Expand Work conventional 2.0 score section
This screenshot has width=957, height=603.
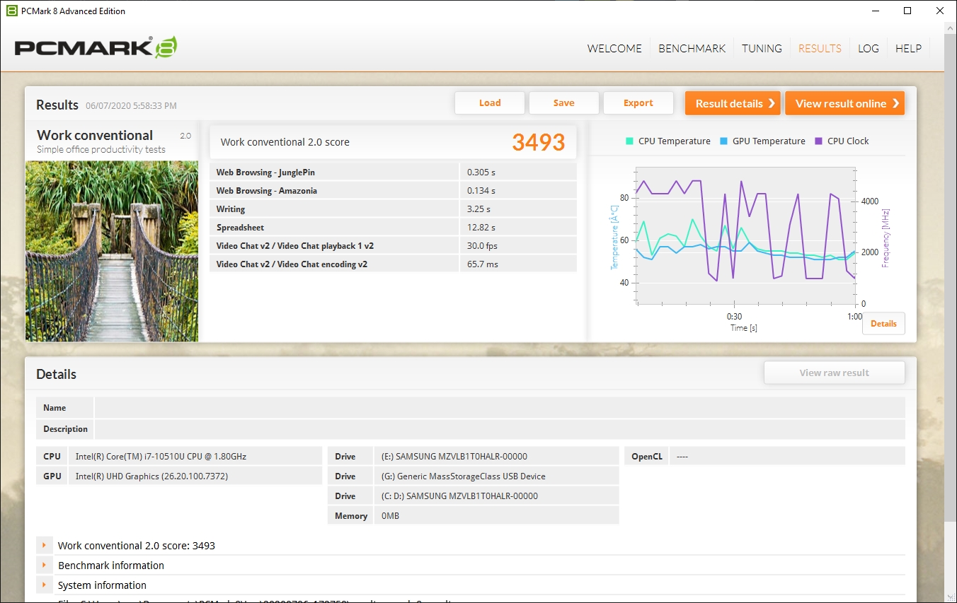(44, 546)
